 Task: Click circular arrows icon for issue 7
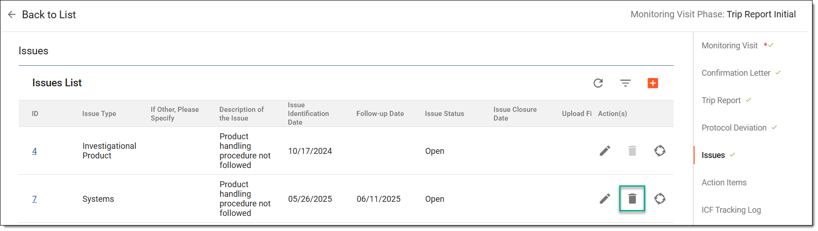pos(660,199)
